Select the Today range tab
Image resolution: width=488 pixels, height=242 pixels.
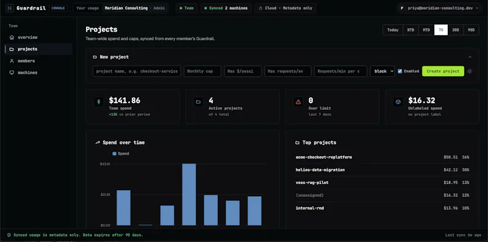[393, 30]
